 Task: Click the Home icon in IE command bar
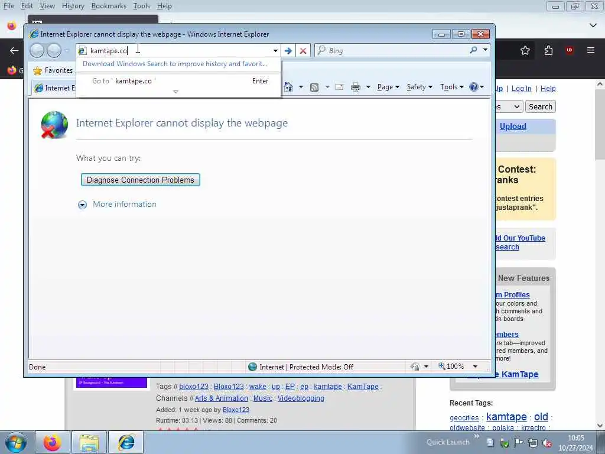tap(288, 87)
